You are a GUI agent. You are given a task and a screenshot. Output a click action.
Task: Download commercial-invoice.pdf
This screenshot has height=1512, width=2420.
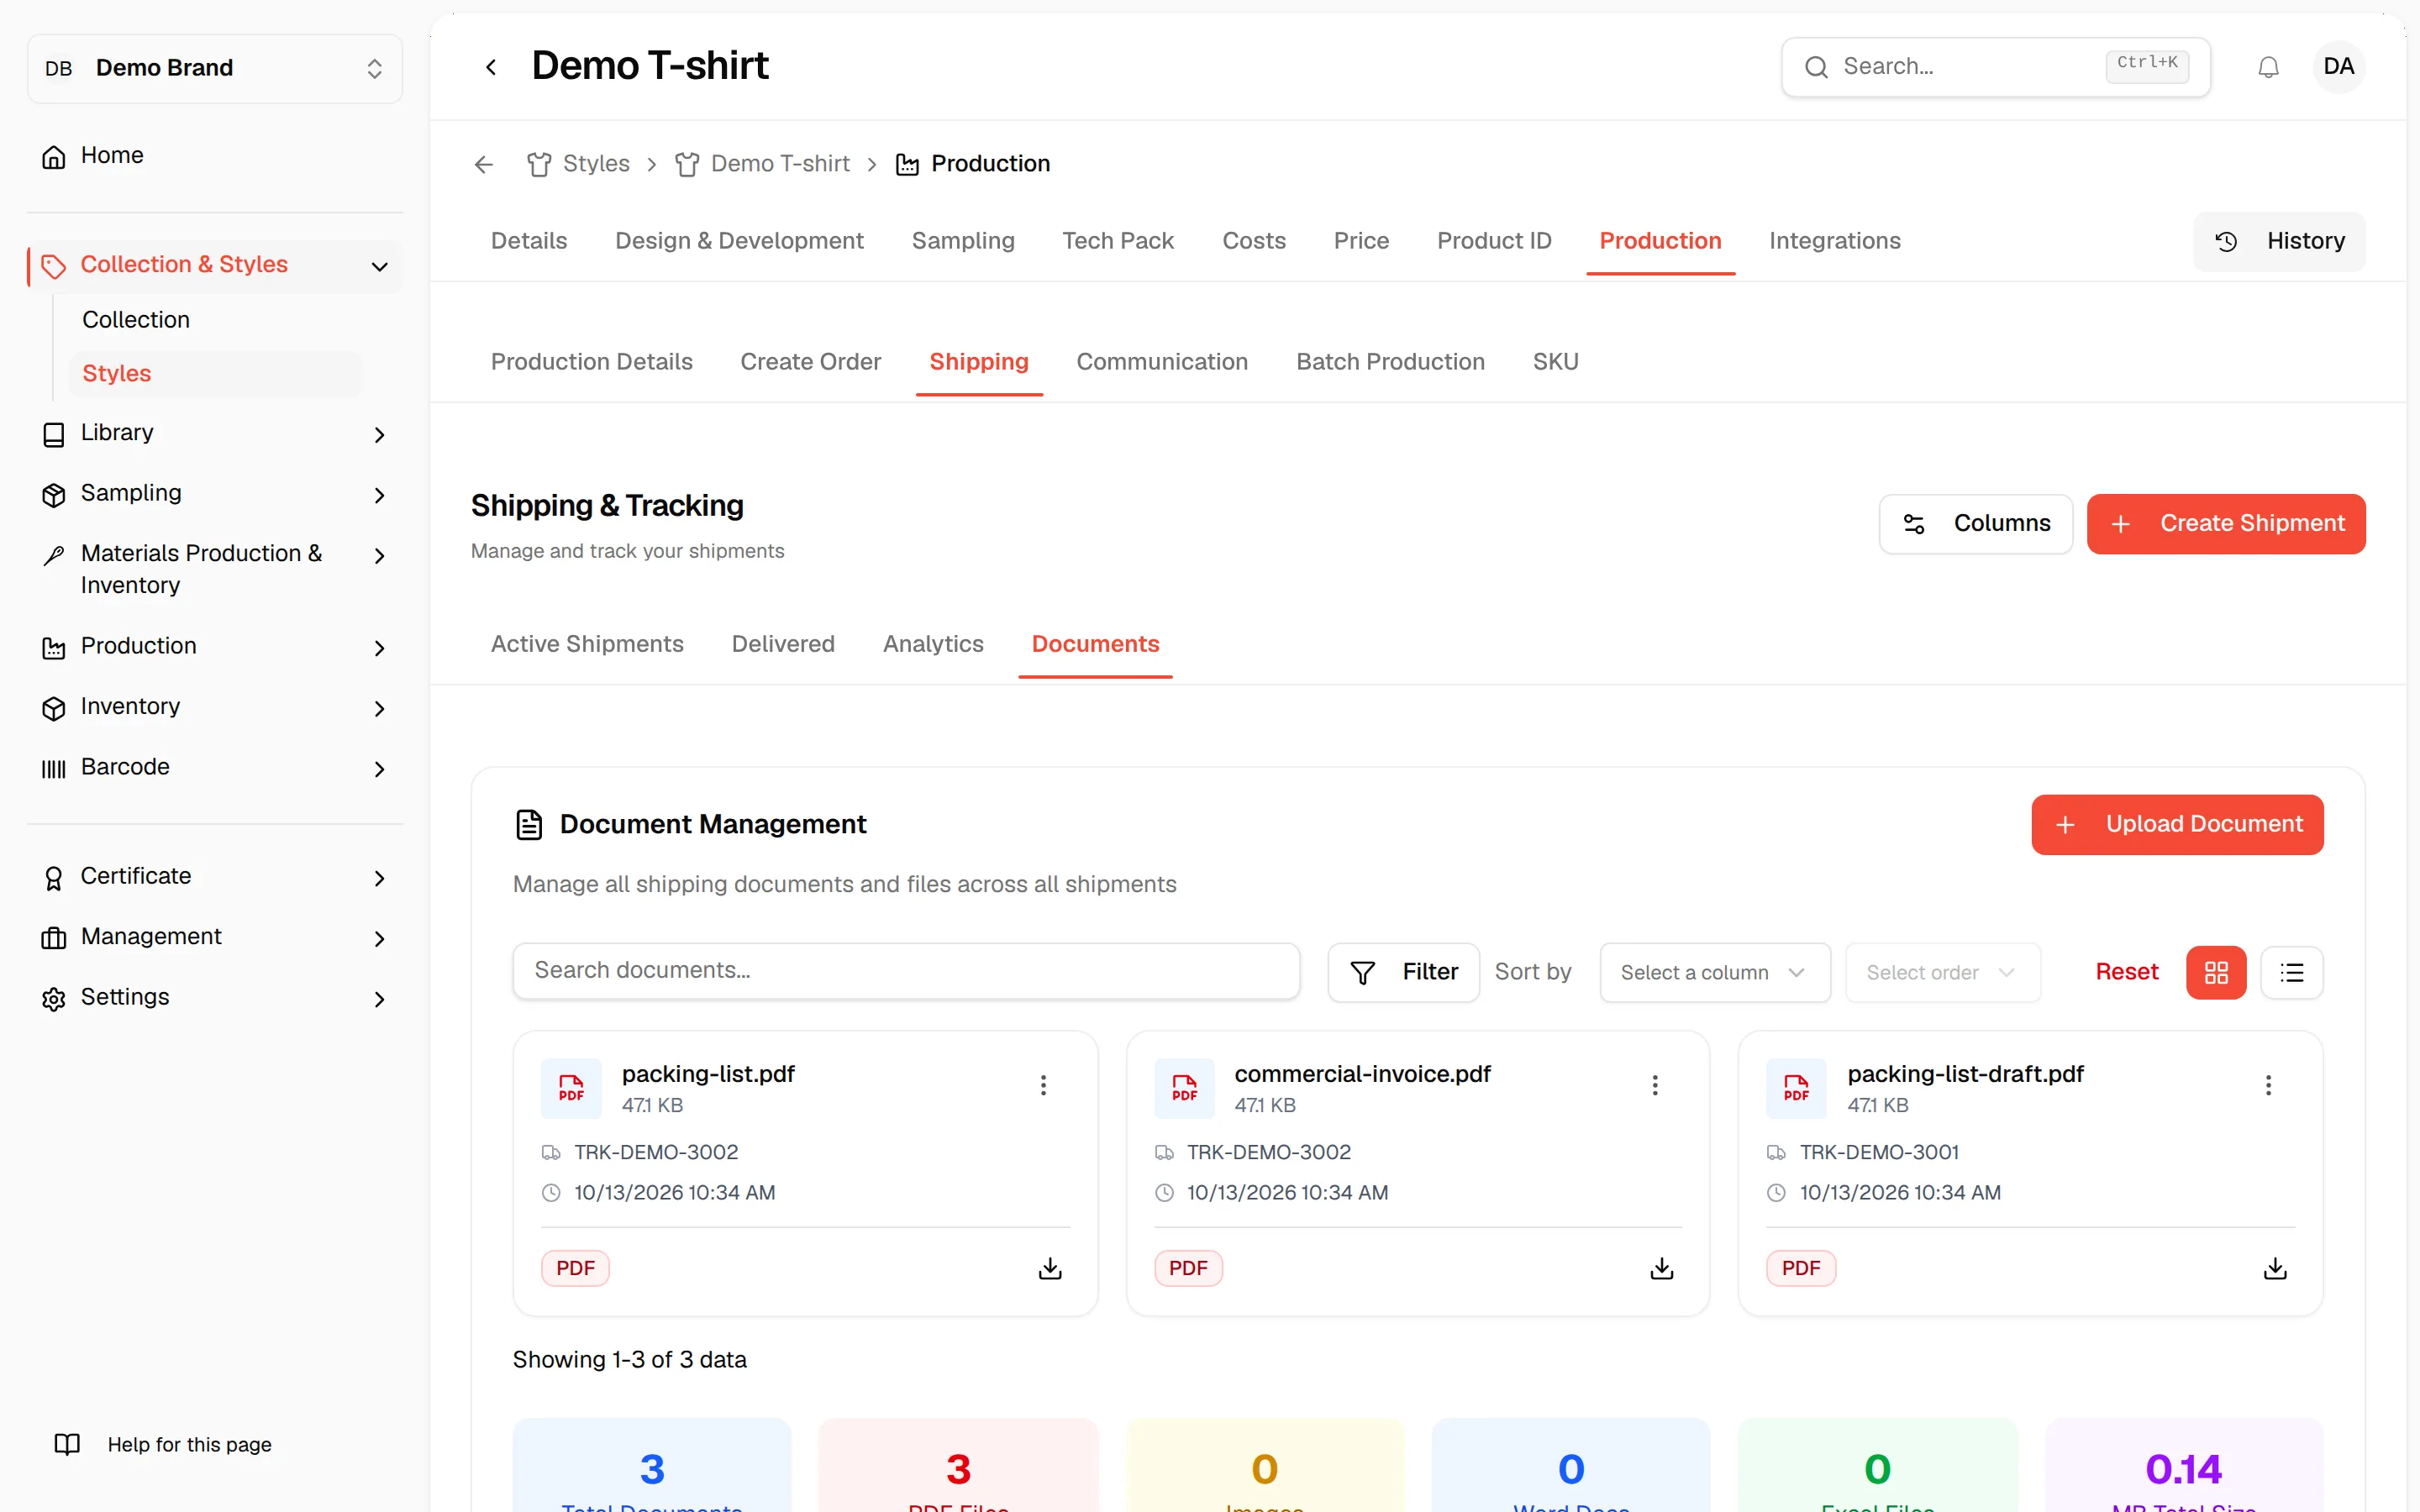(1662, 1268)
